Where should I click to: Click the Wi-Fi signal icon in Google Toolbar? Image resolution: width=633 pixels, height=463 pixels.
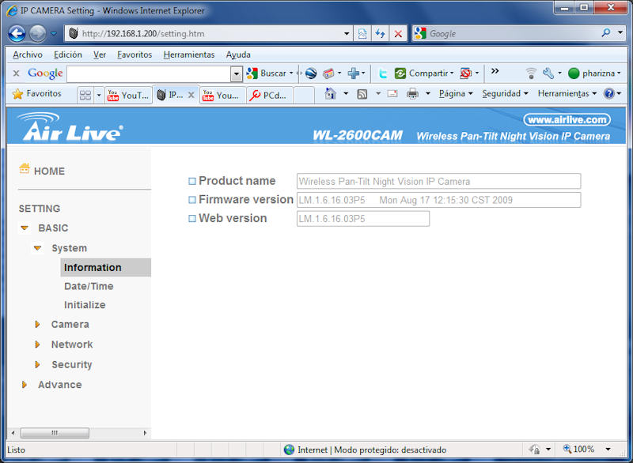click(531, 73)
